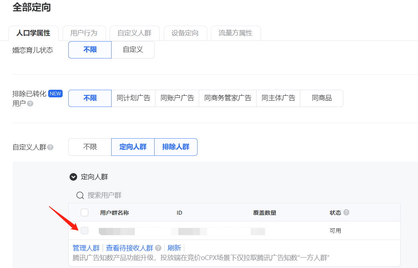Choose the 同主体广告 option
This screenshot has height=268, width=418.
[x=278, y=99]
